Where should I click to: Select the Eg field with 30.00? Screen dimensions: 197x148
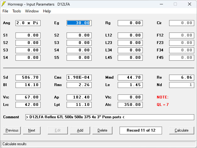pyautogui.click(x=79, y=23)
